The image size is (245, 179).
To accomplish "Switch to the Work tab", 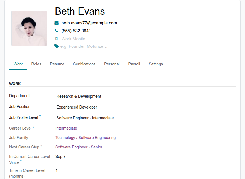I will pyautogui.click(x=18, y=64).
